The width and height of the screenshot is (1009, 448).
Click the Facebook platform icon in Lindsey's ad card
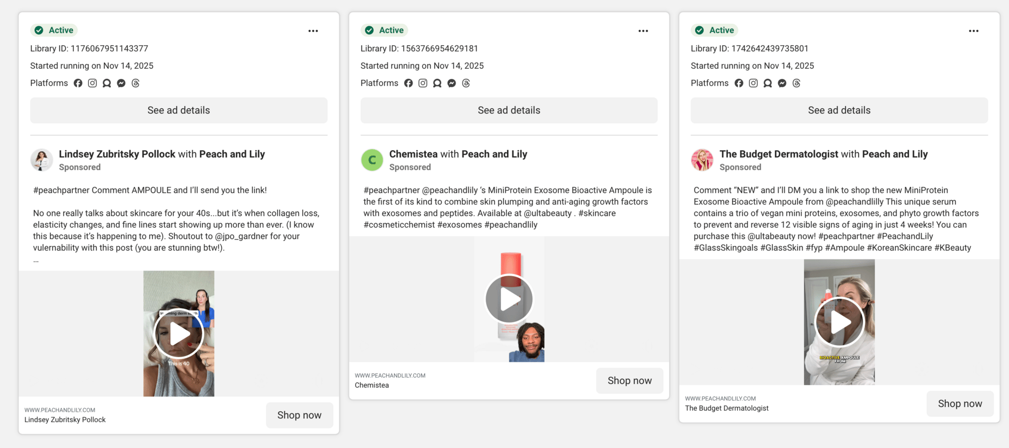(78, 83)
